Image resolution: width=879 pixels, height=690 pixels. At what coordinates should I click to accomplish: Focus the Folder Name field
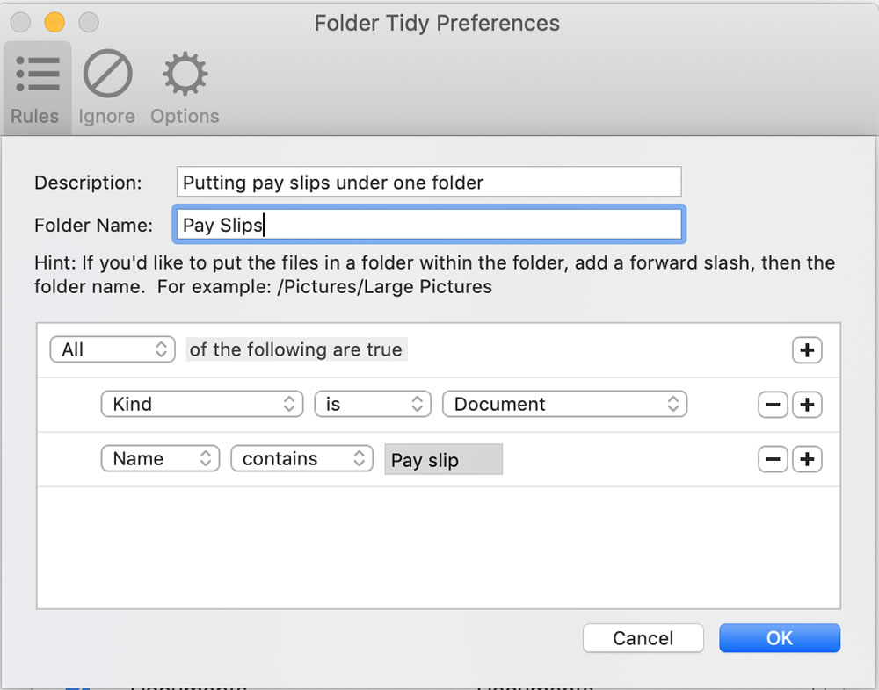point(429,225)
